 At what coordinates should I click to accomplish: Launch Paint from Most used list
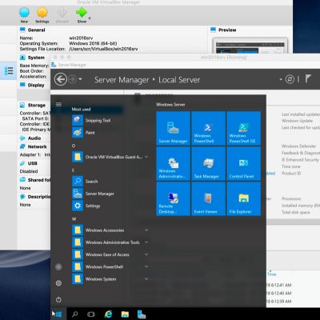pyautogui.click(x=90, y=133)
